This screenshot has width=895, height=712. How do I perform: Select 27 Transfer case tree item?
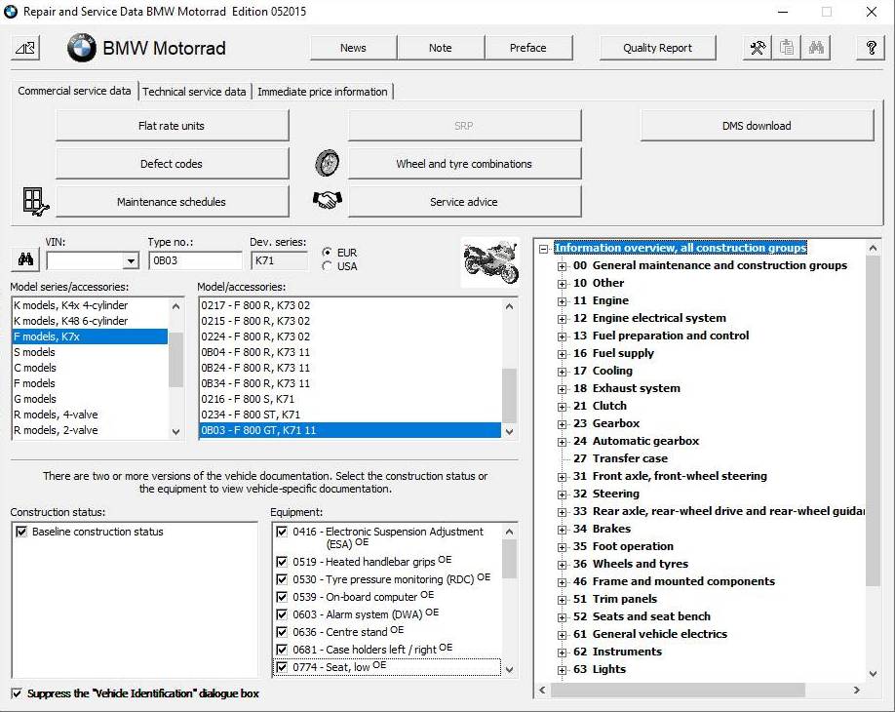pyautogui.click(x=620, y=458)
